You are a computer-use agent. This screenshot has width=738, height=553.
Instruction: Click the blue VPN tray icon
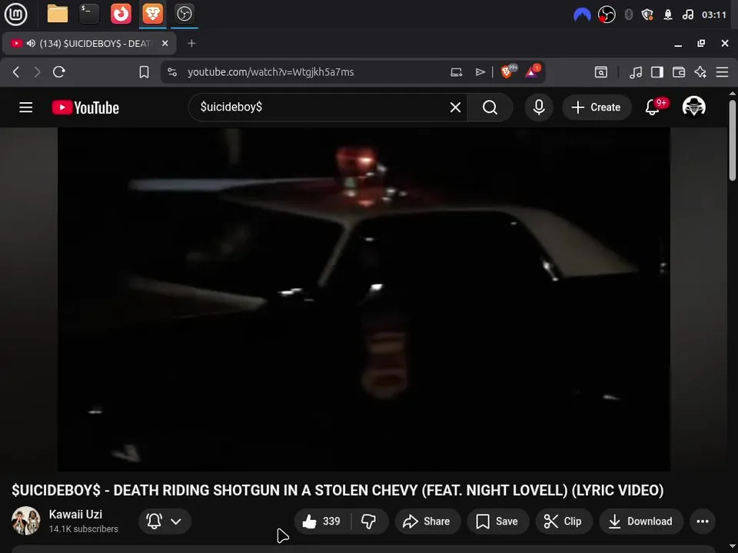[582, 15]
